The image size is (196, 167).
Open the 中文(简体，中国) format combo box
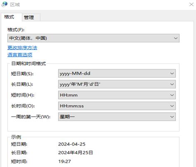tap(93, 38)
